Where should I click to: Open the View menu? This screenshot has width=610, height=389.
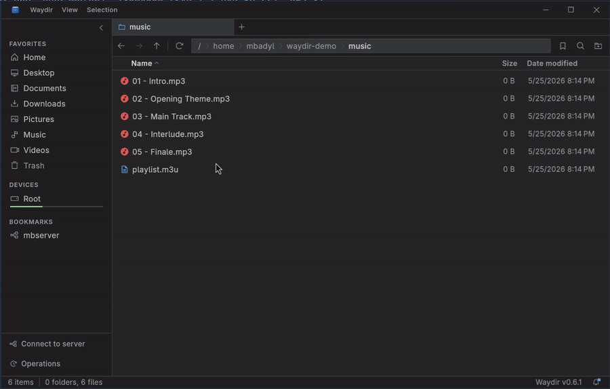coord(70,9)
